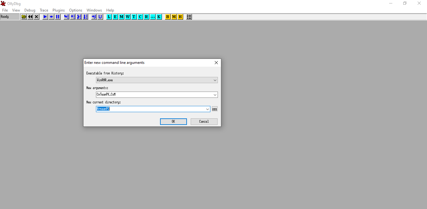Click Cancel in the arguments dialog
Image resolution: width=427 pixels, height=209 pixels.
204,121
